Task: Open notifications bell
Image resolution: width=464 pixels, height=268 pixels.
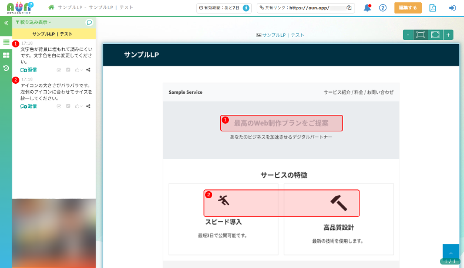Action: (x=367, y=8)
